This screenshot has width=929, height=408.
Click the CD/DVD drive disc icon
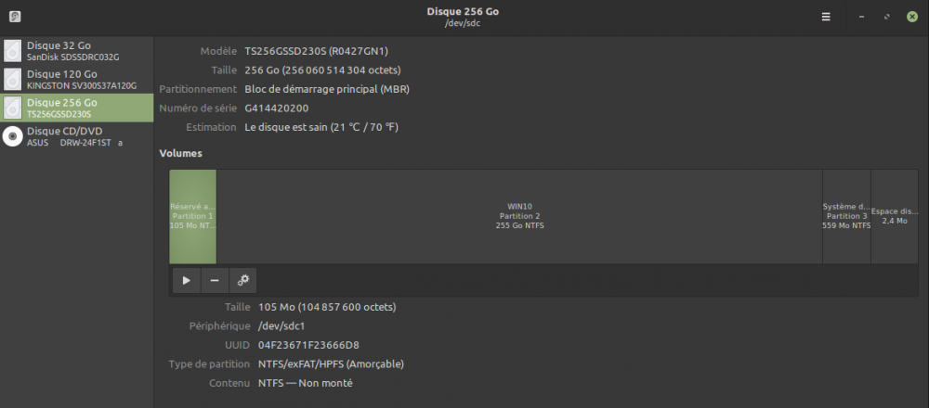pyautogui.click(x=13, y=136)
